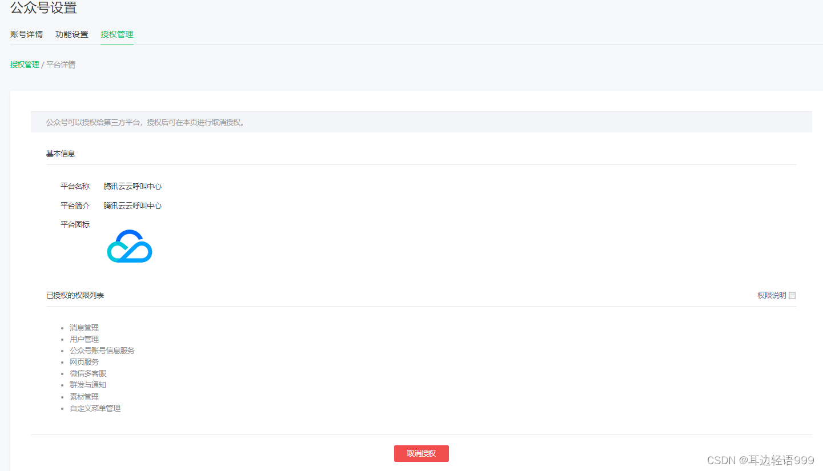Image resolution: width=823 pixels, height=471 pixels.
Task: Click the 平台简介 value text
Action: [x=133, y=206]
